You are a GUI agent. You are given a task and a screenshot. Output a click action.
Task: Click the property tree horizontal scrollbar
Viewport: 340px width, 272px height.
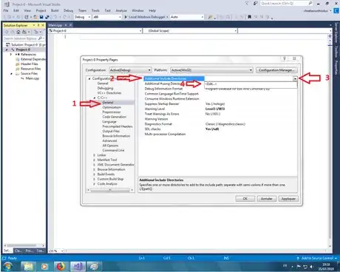[x=110, y=190]
